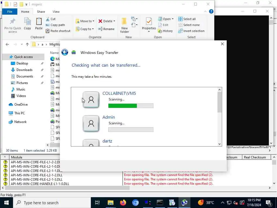Click the up one level arrow
This screenshot has width=277, height=208.
tap(27, 44)
